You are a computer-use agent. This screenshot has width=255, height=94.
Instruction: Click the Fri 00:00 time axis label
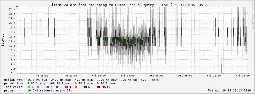pyautogui.click(x=99, y=75)
